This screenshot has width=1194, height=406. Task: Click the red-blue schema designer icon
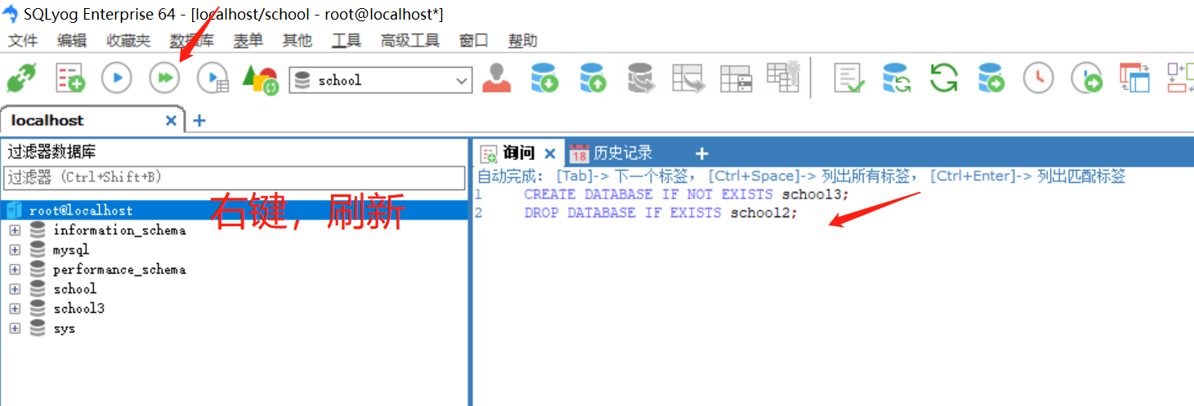tap(1134, 78)
